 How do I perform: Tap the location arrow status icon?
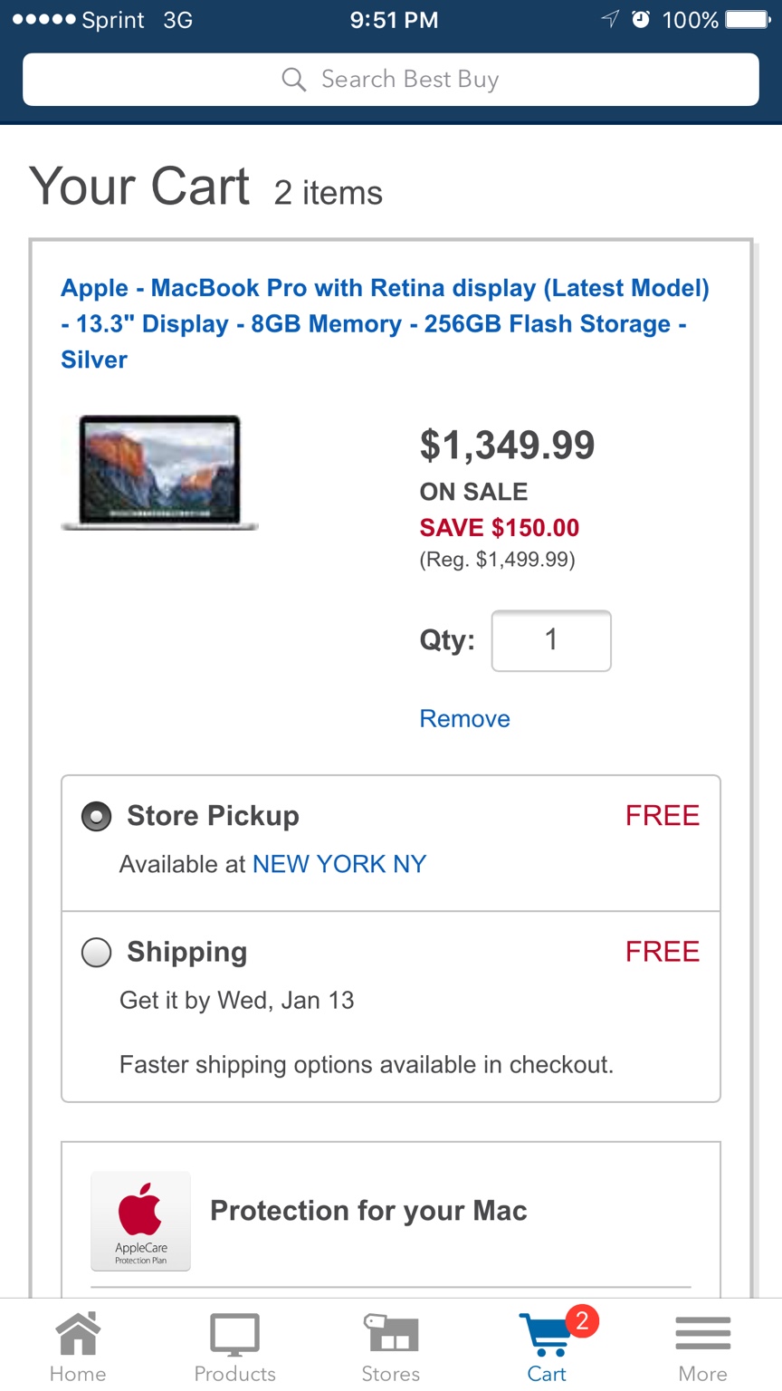click(611, 20)
